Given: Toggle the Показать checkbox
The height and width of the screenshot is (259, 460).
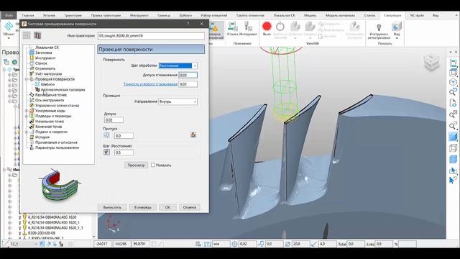Looking at the screenshot, I should (153, 165).
